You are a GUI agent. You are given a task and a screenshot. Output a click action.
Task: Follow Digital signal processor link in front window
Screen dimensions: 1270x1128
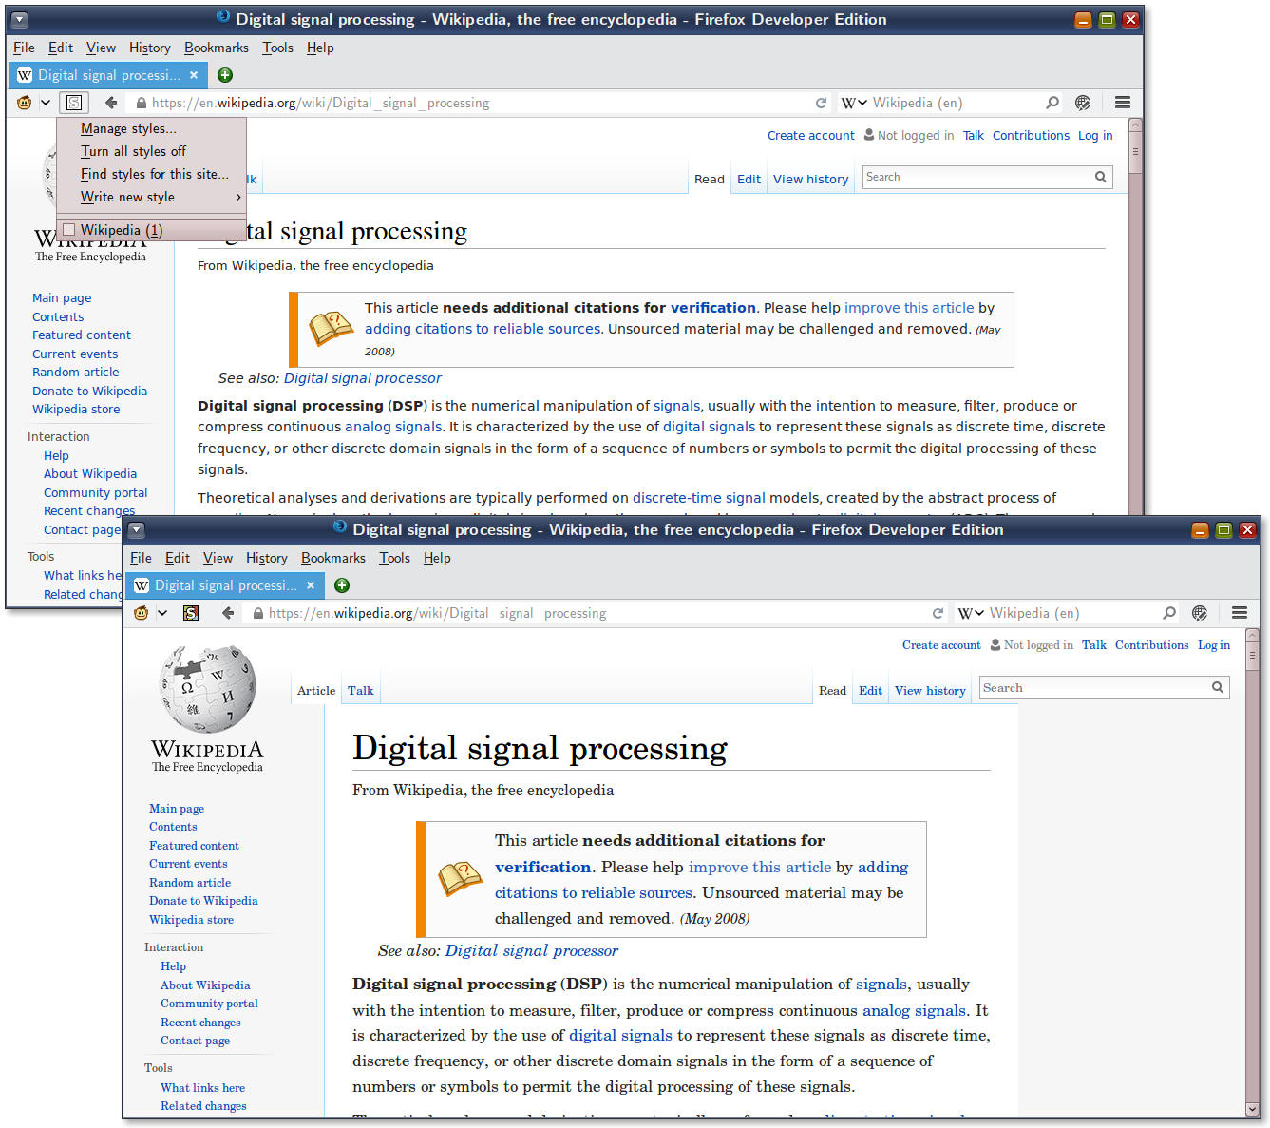pos(531,951)
